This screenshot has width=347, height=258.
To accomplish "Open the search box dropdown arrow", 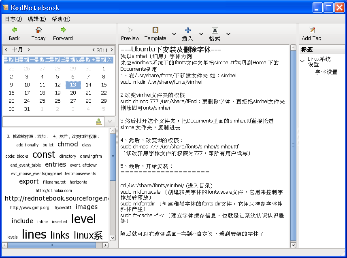I will pos(110,121).
